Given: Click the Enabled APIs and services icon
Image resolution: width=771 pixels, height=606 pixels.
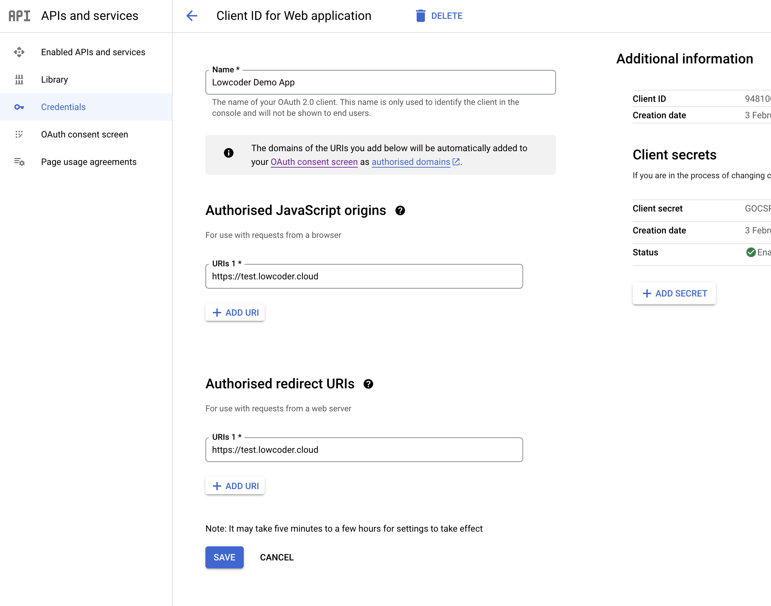Looking at the screenshot, I should point(19,52).
